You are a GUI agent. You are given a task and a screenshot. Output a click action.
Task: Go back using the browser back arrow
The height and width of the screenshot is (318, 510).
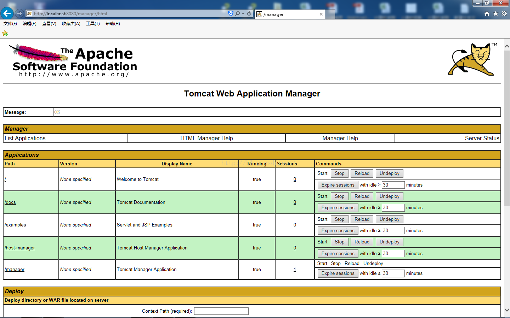point(7,13)
